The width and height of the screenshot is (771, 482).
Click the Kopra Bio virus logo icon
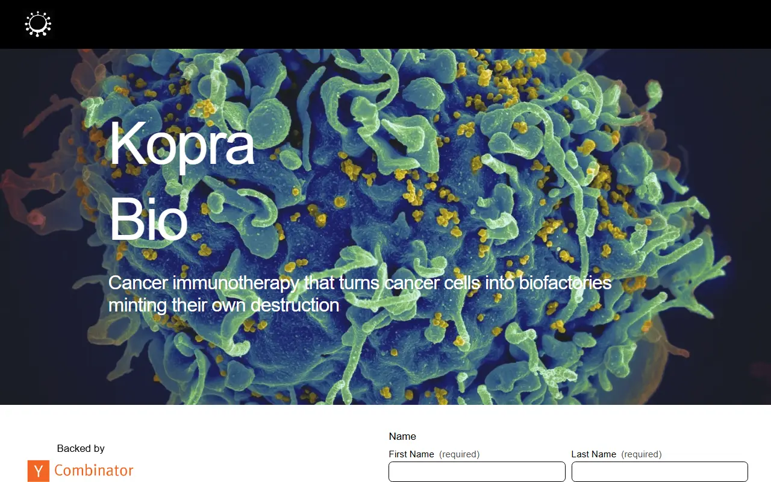[38, 24]
